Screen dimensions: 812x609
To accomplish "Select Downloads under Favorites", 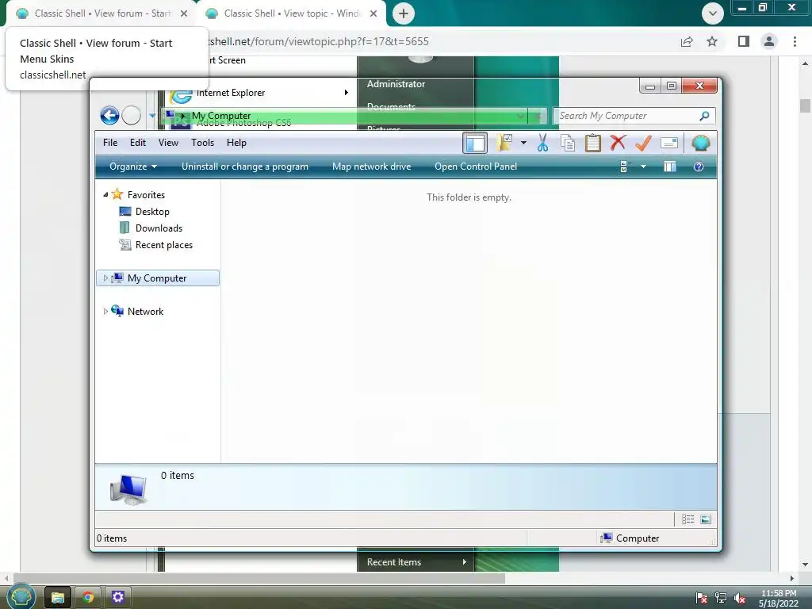I will tap(159, 228).
